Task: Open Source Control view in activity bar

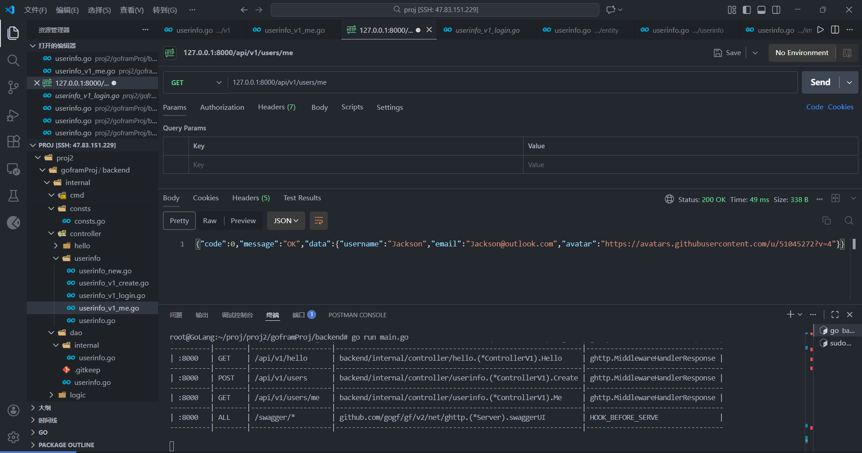Action: [13, 87]
